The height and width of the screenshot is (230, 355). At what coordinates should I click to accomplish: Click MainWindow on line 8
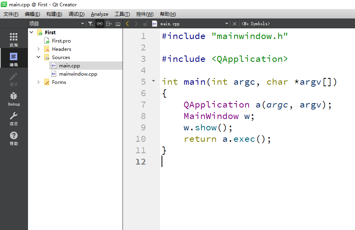click(211, 116)
